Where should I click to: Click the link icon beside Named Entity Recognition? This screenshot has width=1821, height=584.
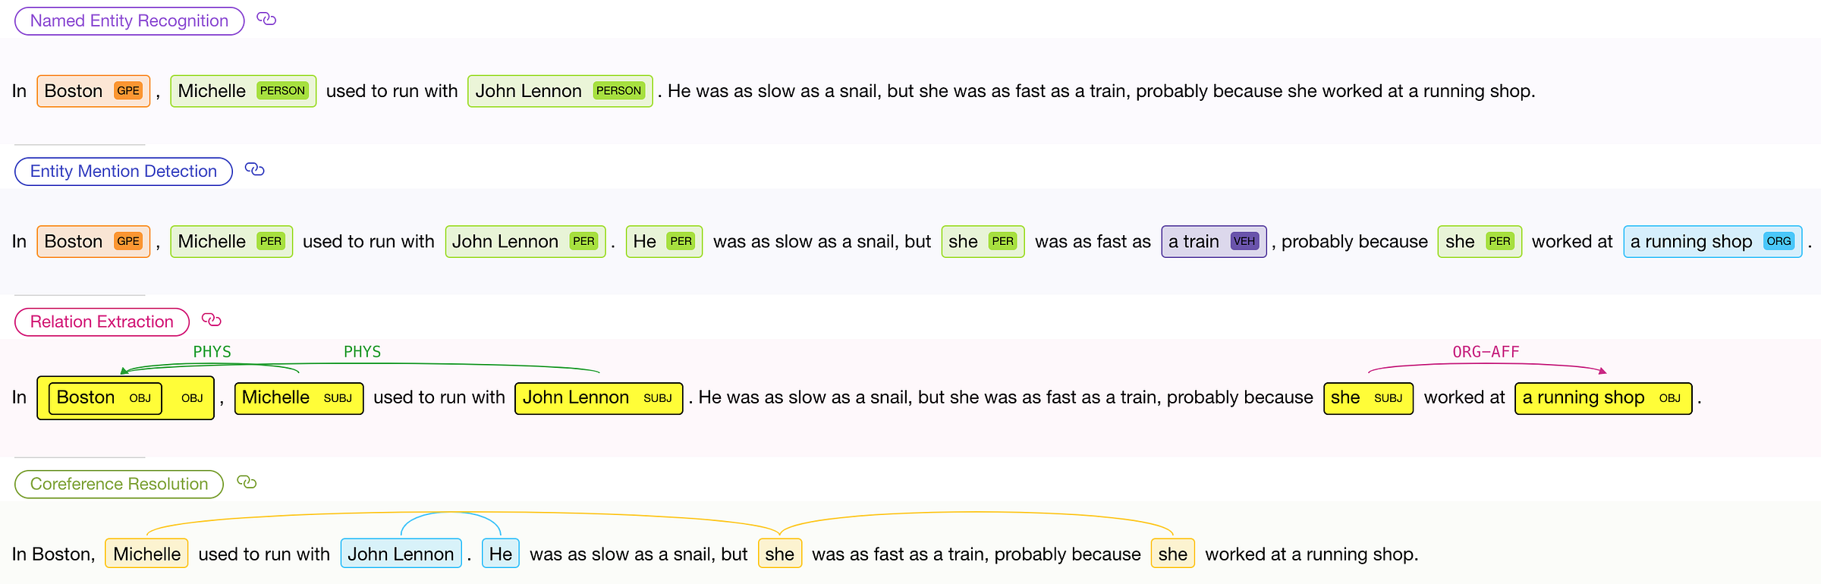266,19
